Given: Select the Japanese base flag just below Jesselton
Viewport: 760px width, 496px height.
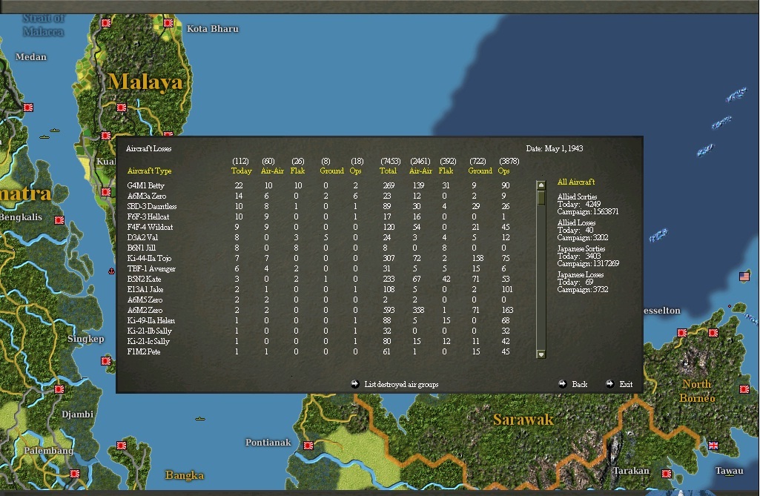Looking at the screenshot, I should (x=682, y=333).
